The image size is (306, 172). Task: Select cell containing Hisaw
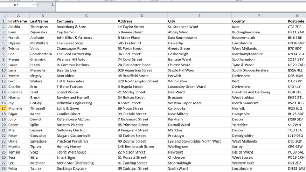[x=43, y=65]
